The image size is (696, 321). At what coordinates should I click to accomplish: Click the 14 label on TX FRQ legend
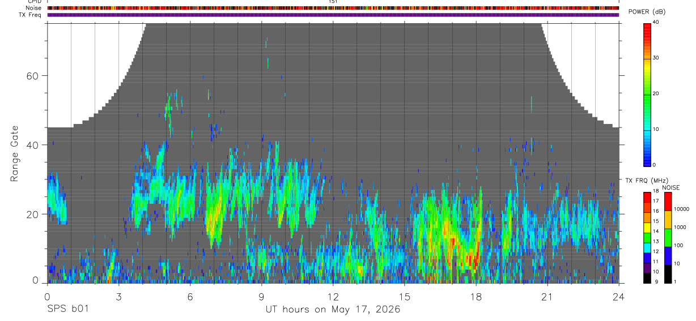[656, 231]
